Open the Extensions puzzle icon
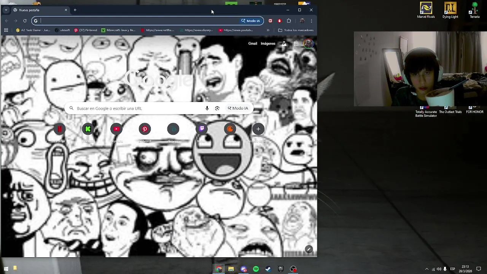 tap(289, 21)
